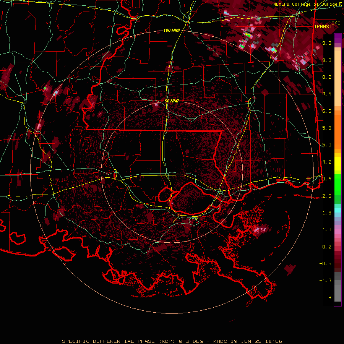
Task: Click the 5.8 scale value
Action: [x=327, y=128]
